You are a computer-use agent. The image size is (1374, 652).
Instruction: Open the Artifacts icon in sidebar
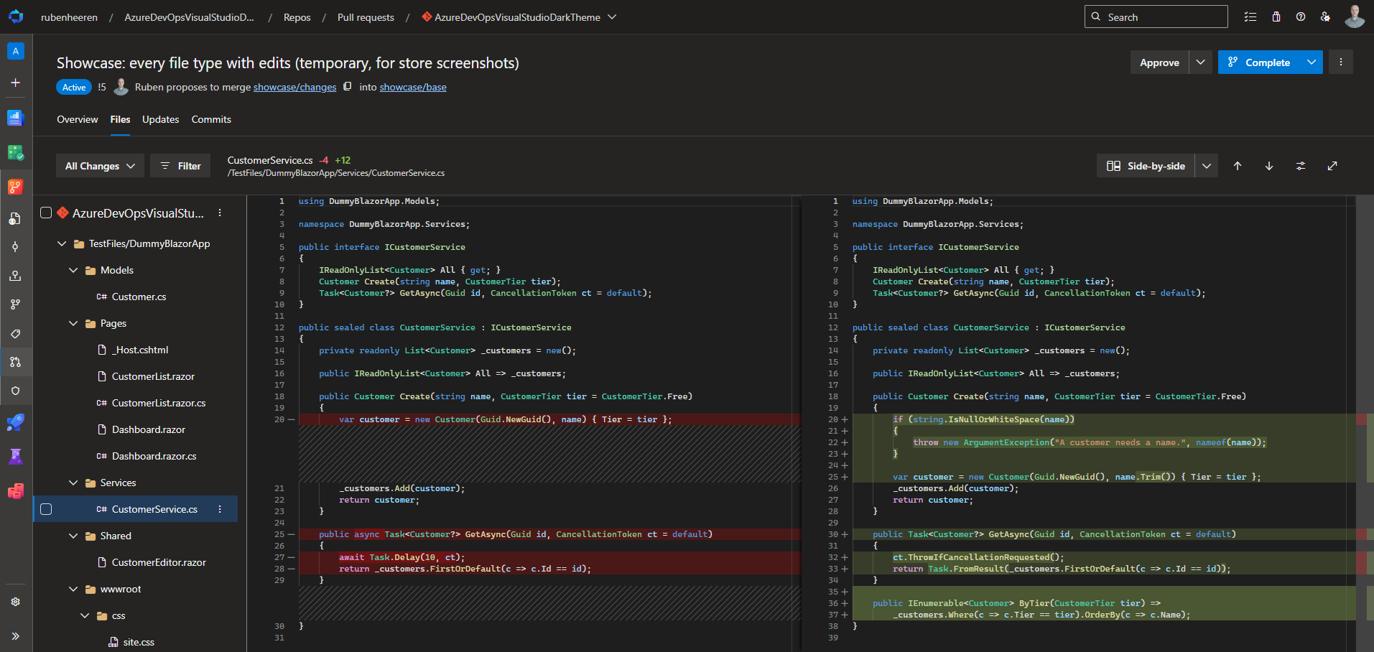tap(16, 491)
